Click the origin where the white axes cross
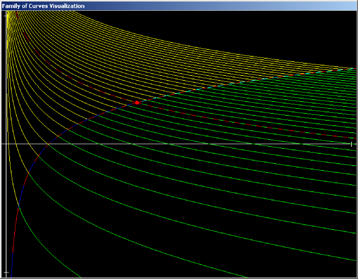 (6, 144)
